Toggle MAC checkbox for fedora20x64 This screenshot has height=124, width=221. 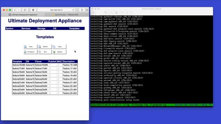coord(58,79)
